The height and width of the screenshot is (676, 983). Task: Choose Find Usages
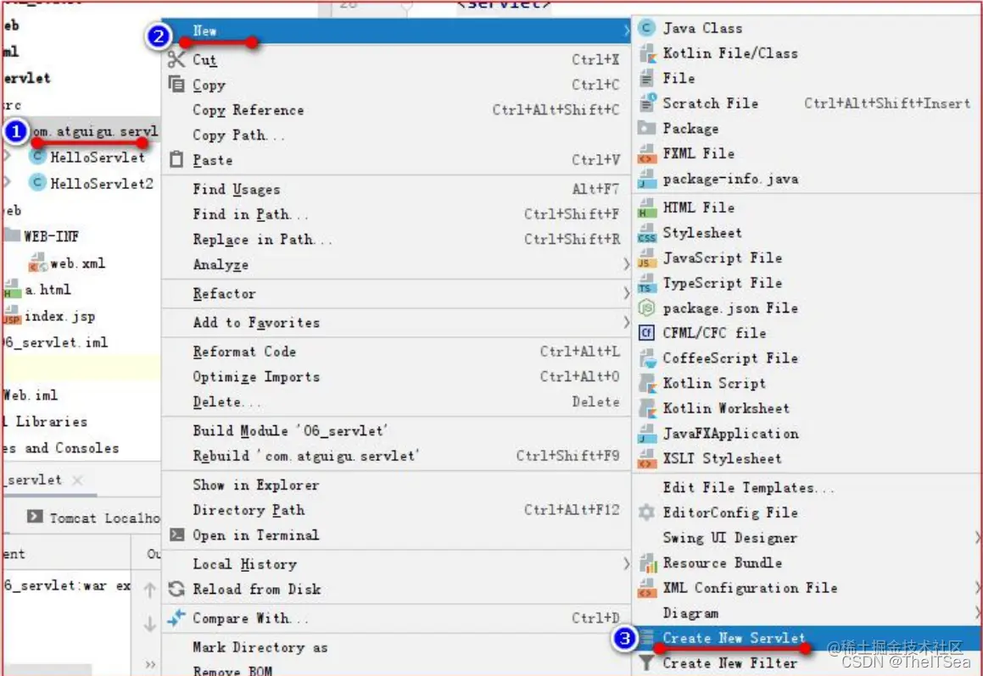pos(396,188)
